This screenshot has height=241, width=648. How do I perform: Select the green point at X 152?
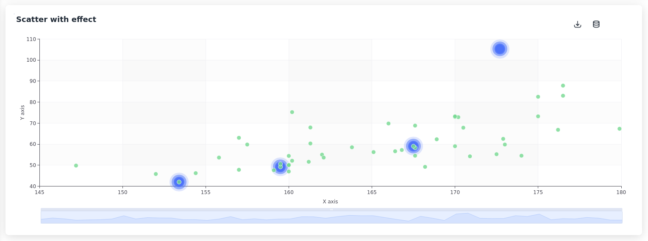pyautogui.click(x=156, y=174)
